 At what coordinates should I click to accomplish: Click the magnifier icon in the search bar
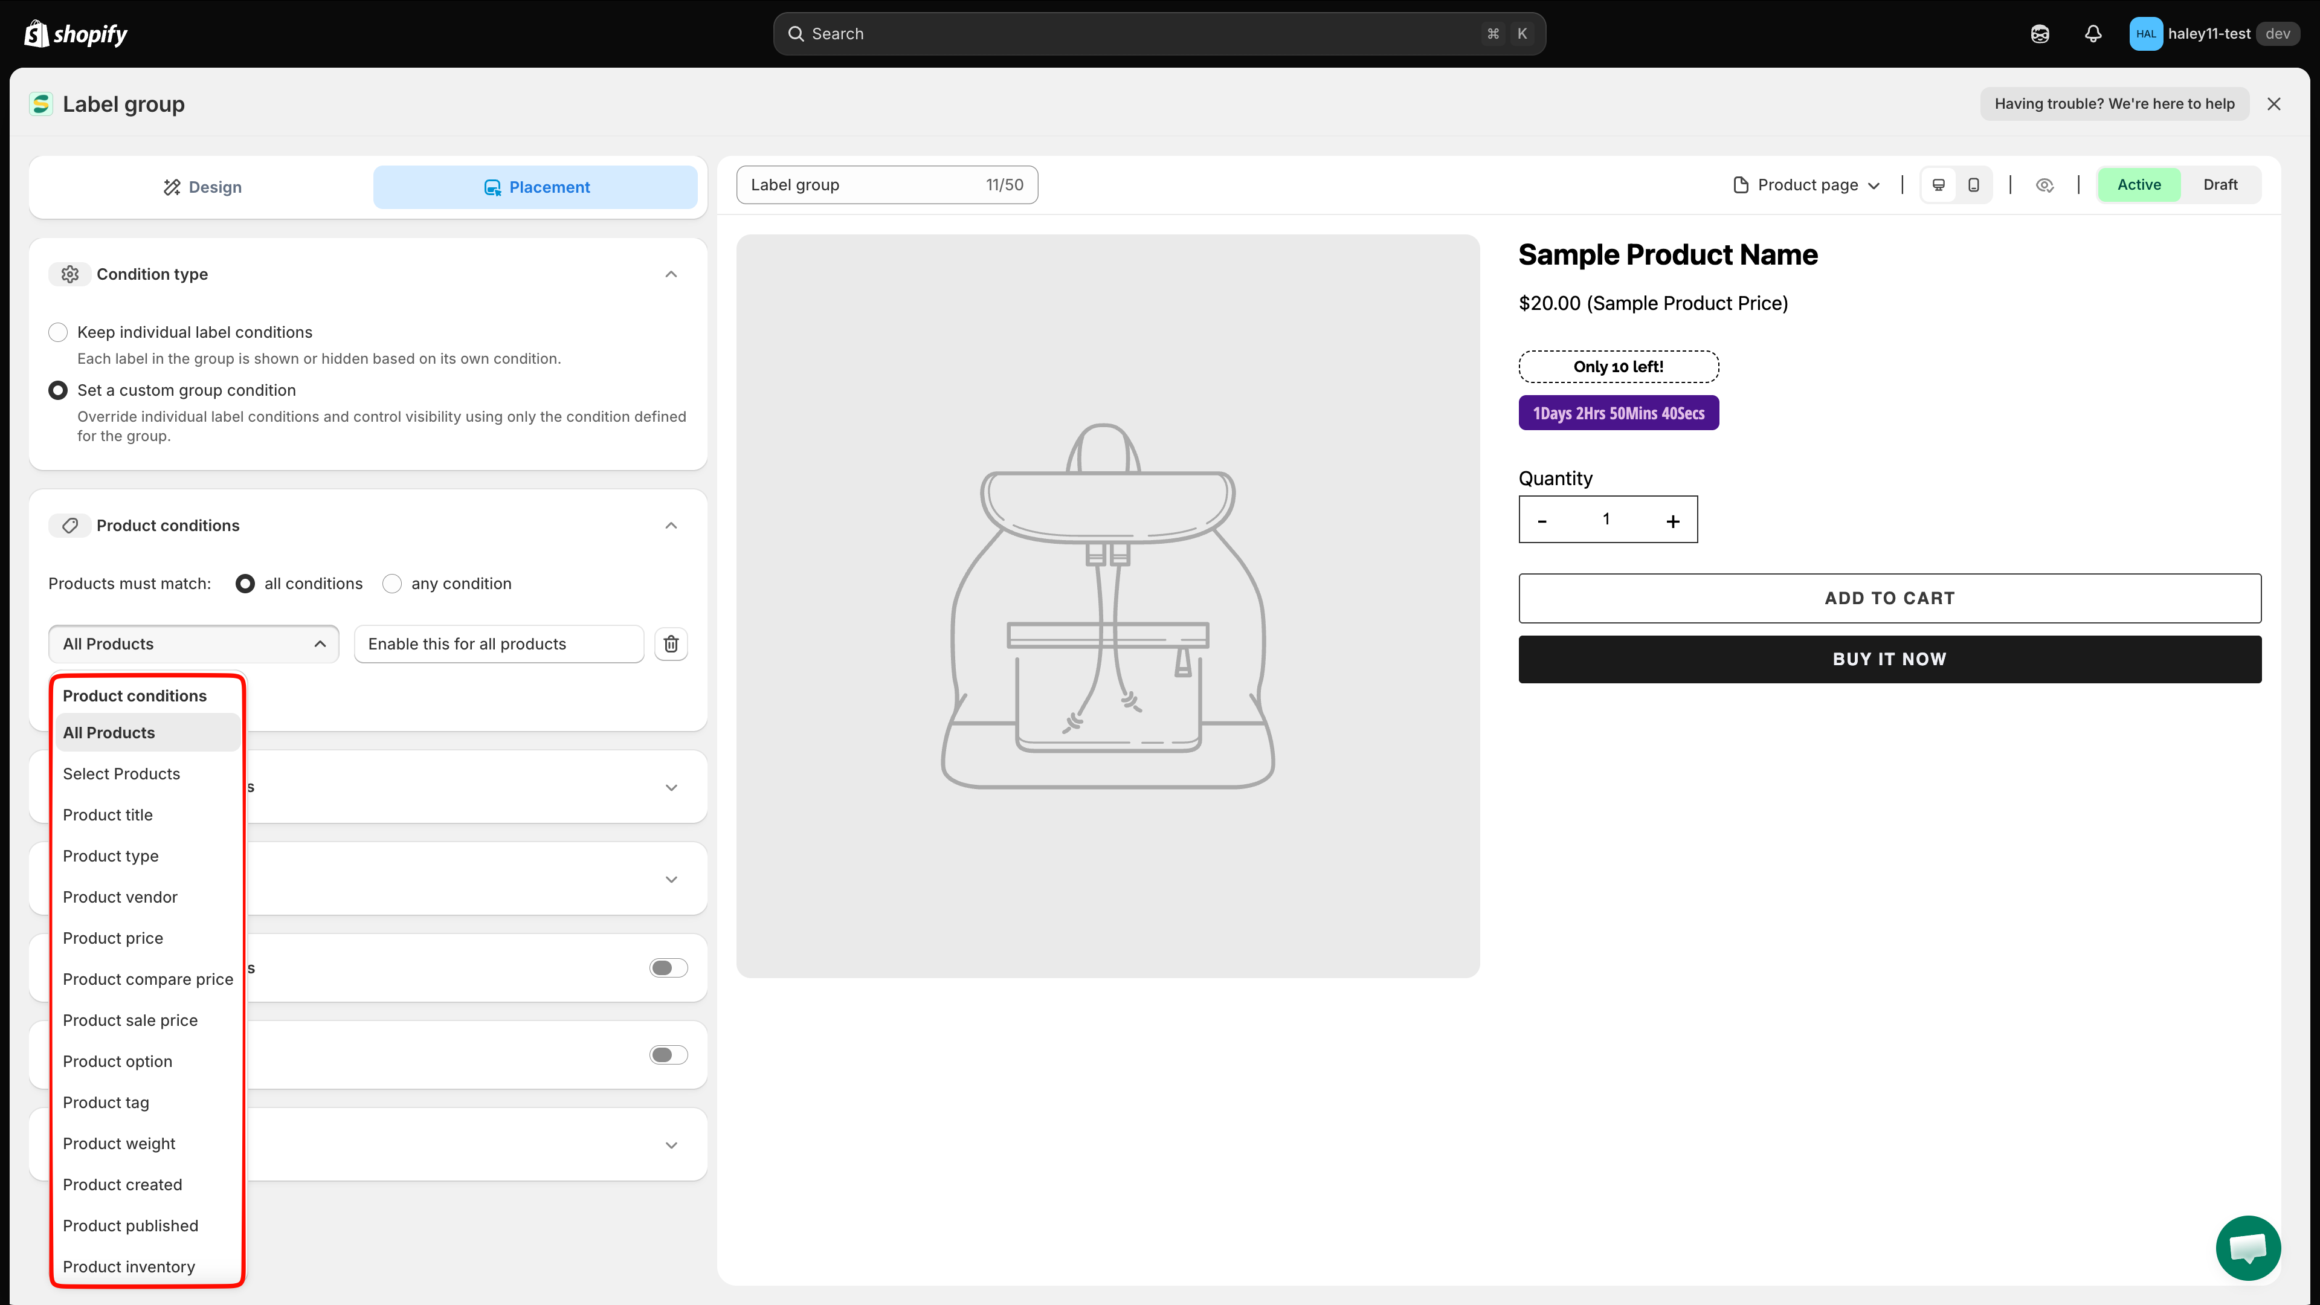pyautogui.click(x=796, y=33)
